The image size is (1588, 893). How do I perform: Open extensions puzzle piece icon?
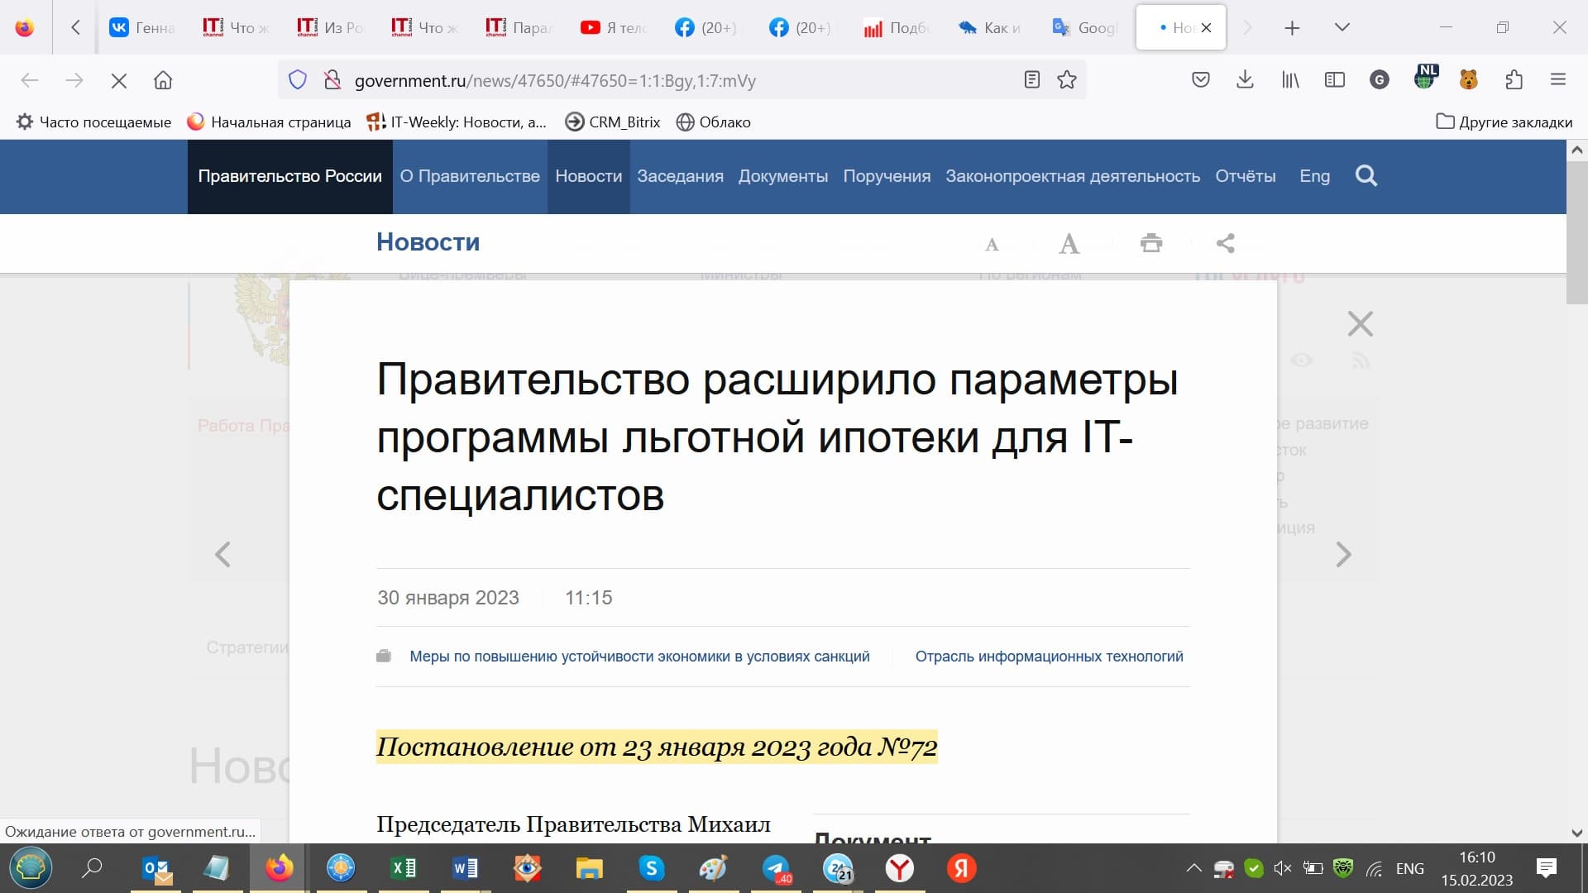pyautogui.click(x=1514, y=80)
